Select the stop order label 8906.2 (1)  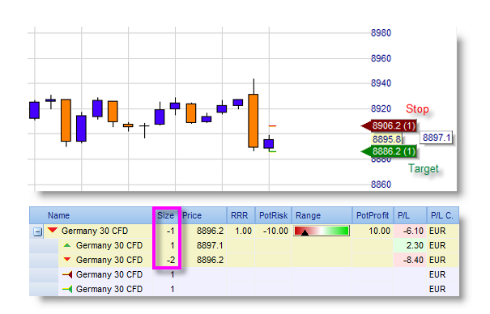click(389, 125)
